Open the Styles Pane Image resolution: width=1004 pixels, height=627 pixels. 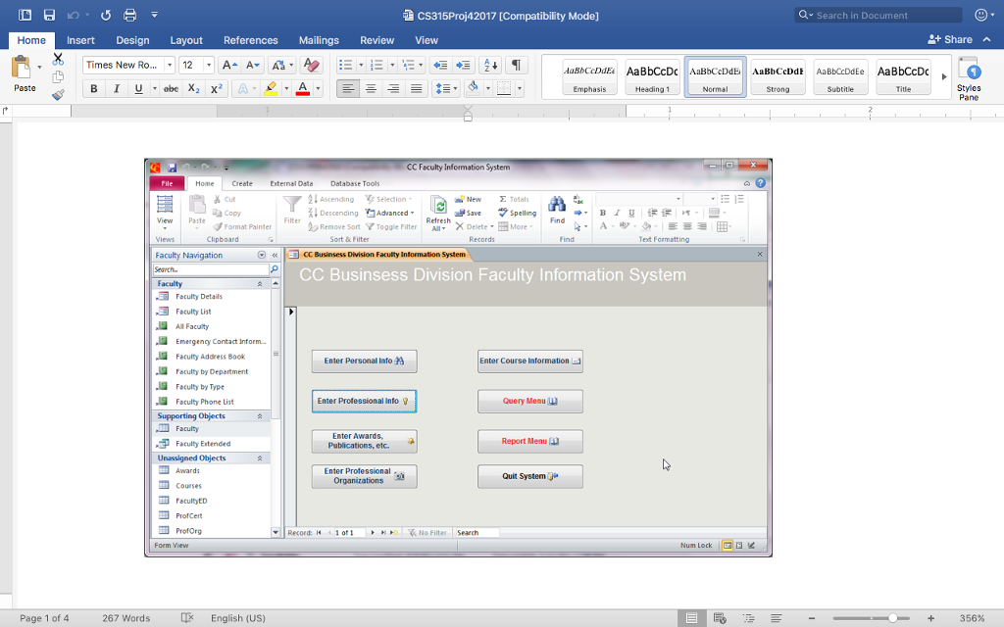[x=968, y=77]
